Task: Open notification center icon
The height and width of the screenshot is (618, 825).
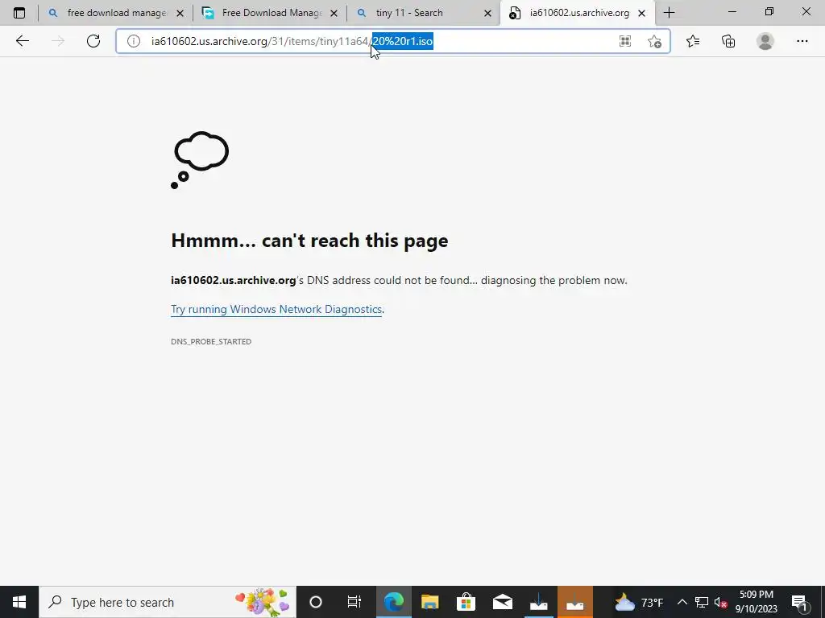Action: click(x=800, y=602)
